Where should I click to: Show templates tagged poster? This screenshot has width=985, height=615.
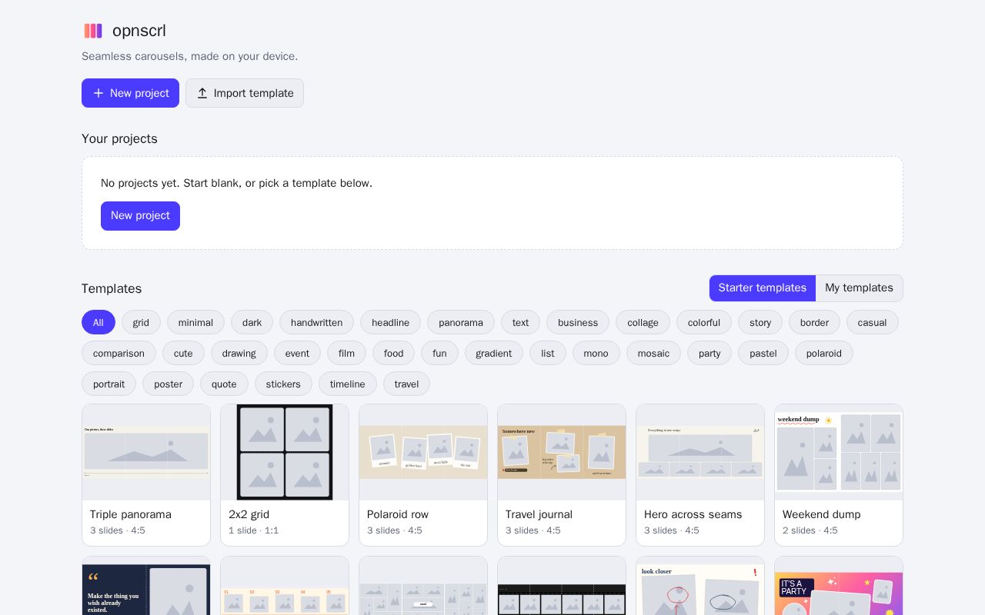[x=168, y=384]
